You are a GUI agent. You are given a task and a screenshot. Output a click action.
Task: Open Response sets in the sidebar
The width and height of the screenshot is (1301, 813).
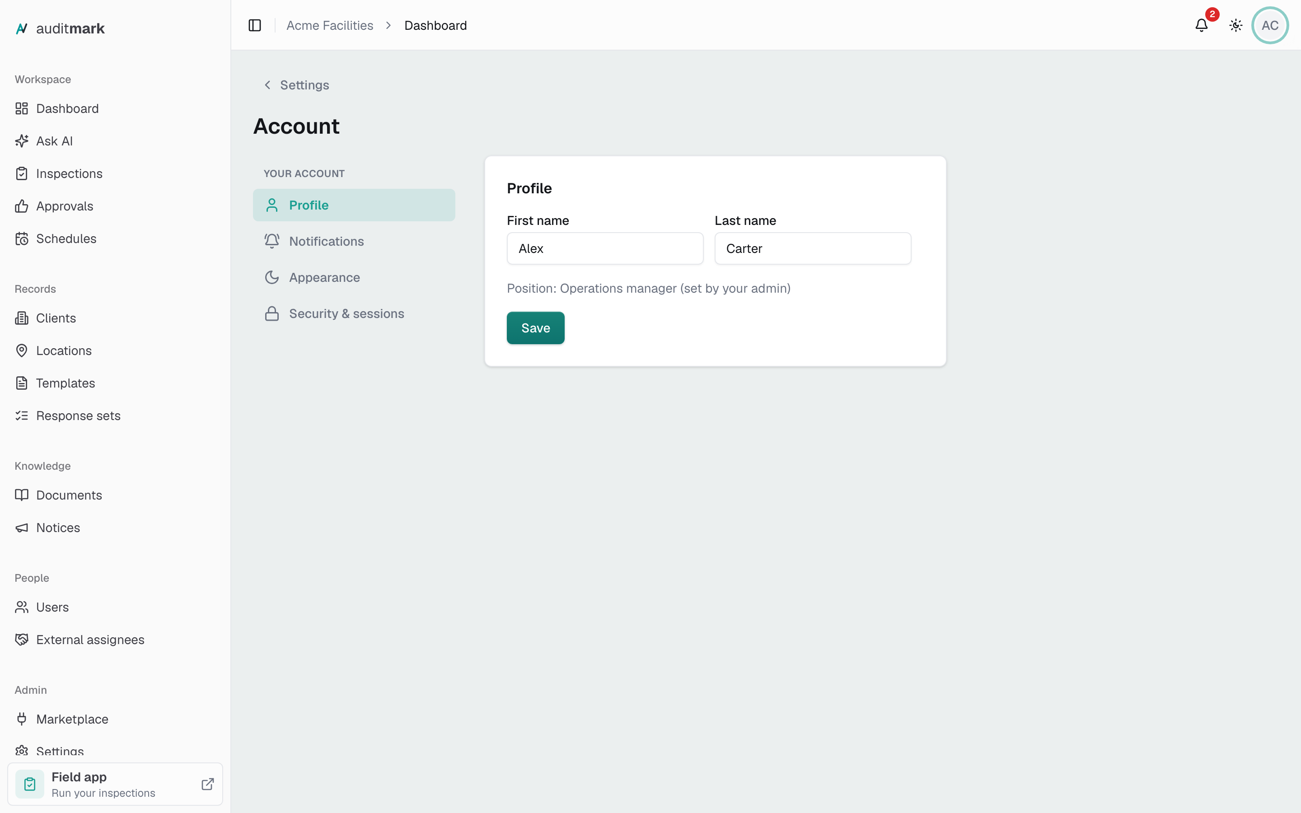click(x=115, y=416)
